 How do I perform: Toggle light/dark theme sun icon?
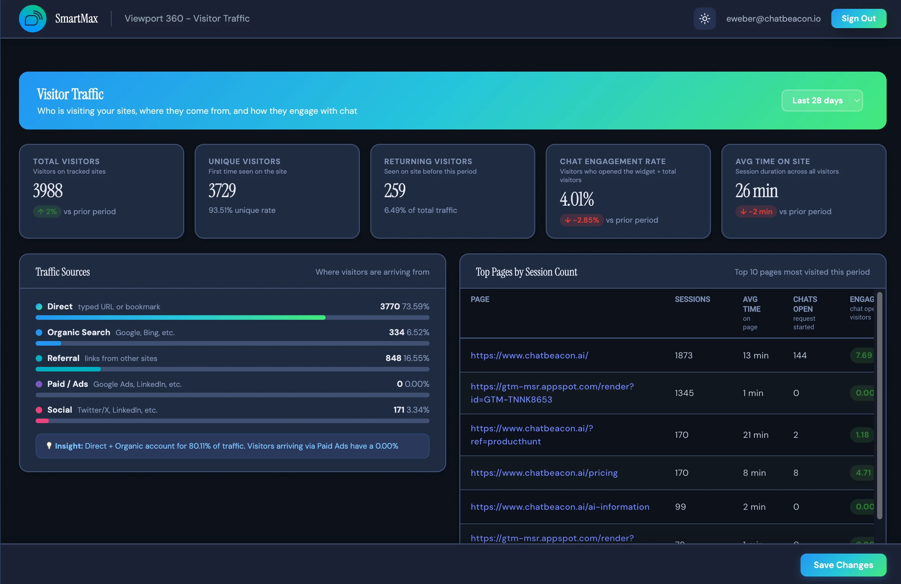704,19
